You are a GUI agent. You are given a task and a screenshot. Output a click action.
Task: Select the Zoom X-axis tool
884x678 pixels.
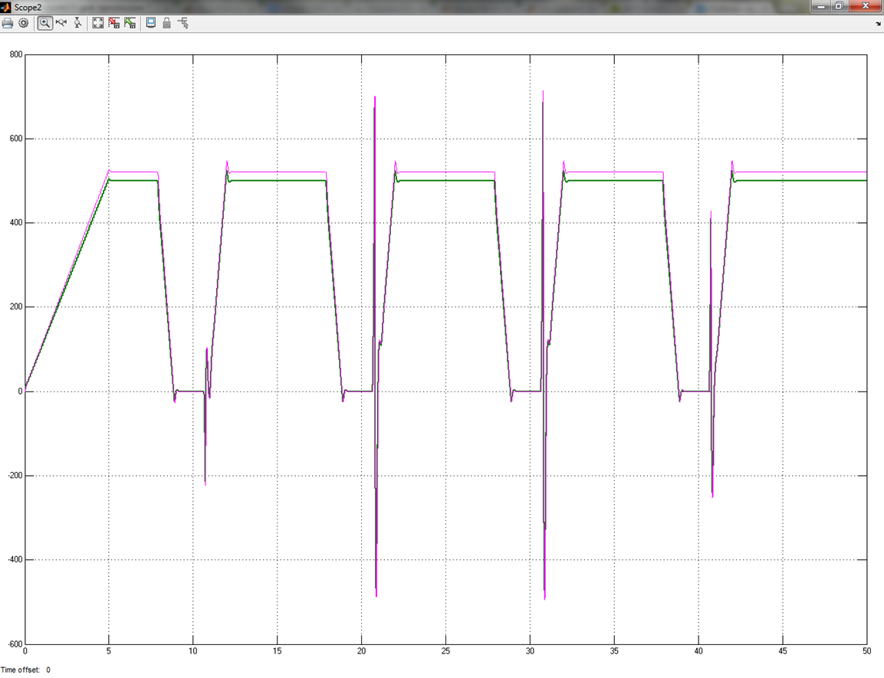coord(61,23)
